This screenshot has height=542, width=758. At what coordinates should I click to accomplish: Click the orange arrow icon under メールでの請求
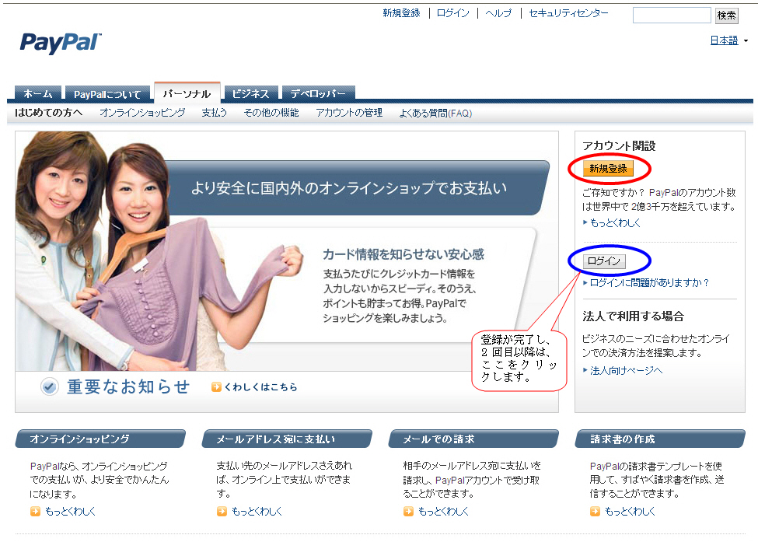tap(408, 511)
